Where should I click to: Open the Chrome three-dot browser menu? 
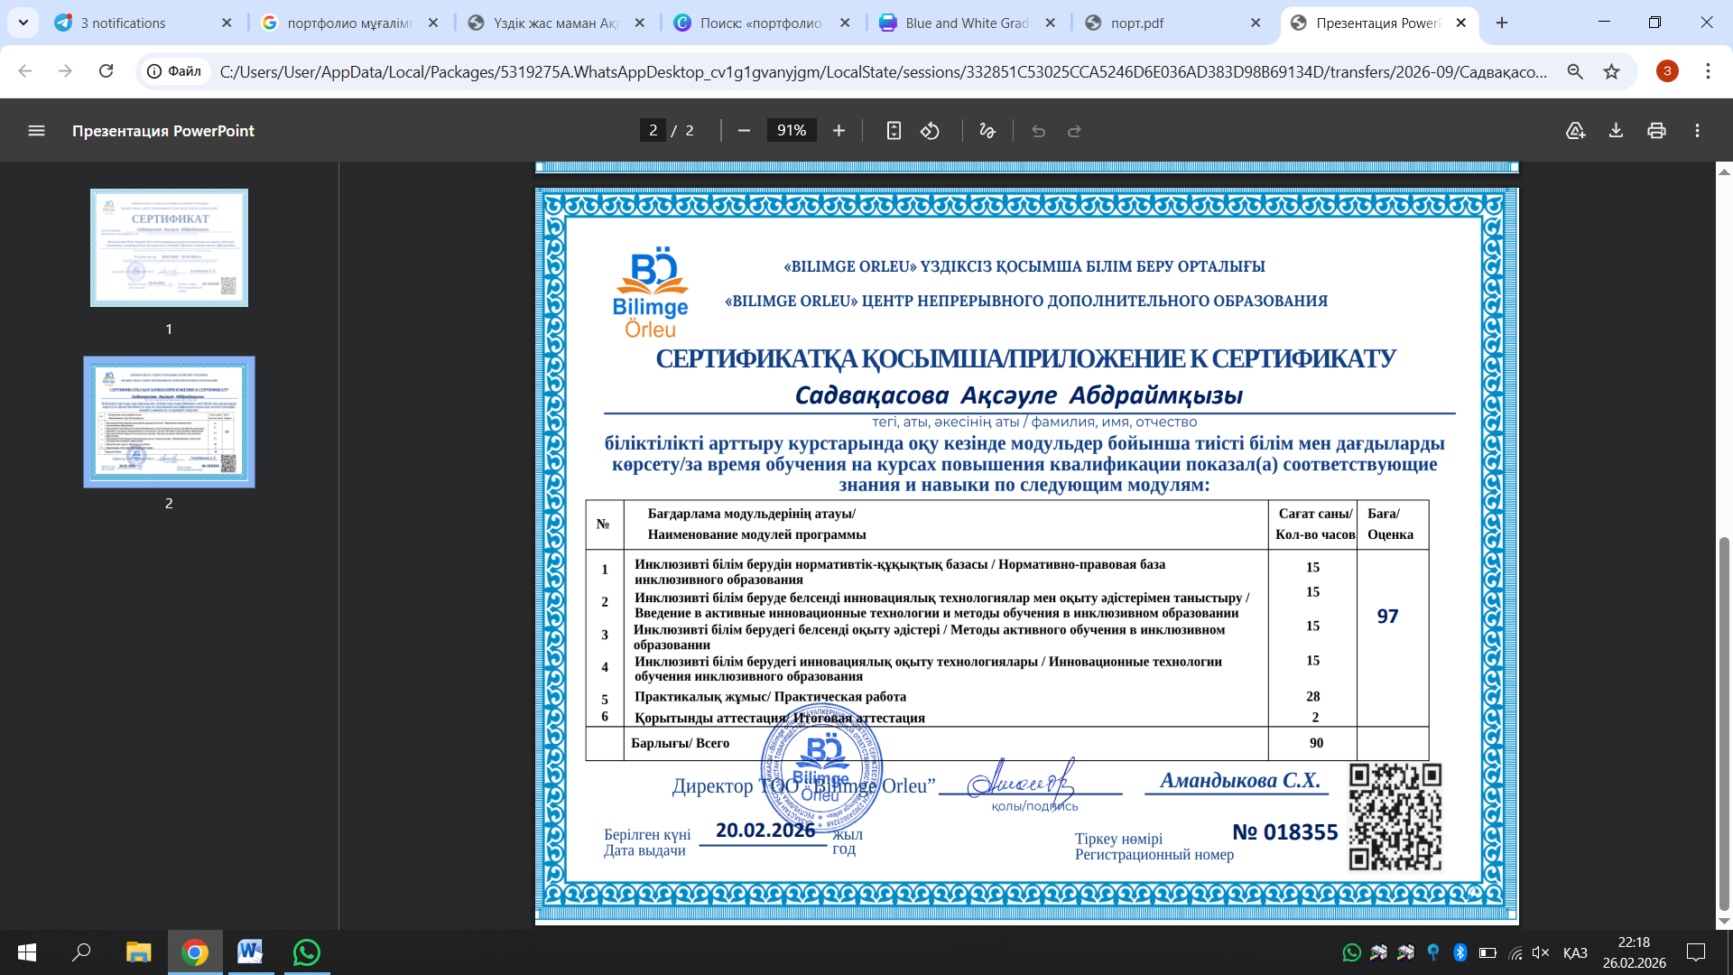click(1708, 71)
